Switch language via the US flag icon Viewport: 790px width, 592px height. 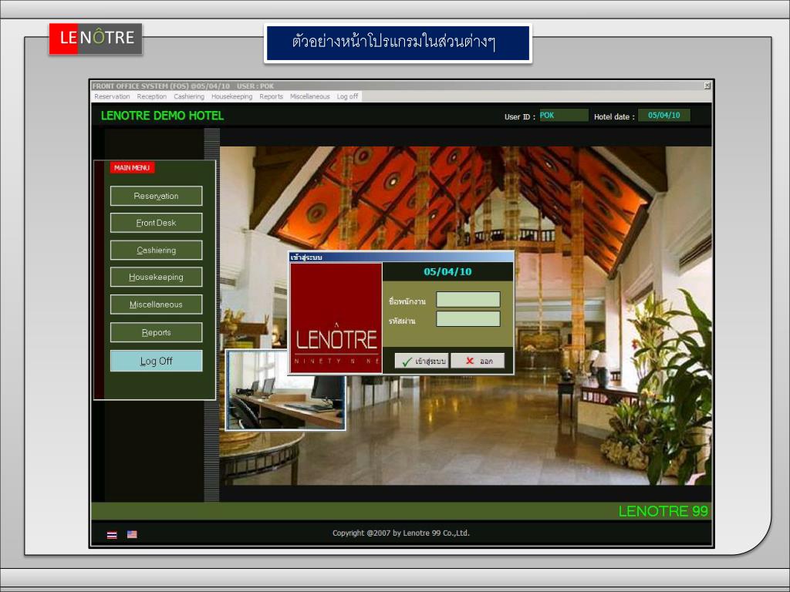point(132,535)
